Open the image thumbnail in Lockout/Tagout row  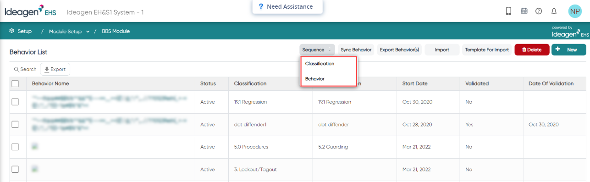(x=34, y=169)
